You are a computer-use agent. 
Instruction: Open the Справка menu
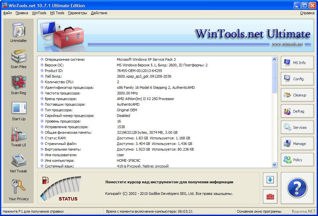click(x=307, y=13)
